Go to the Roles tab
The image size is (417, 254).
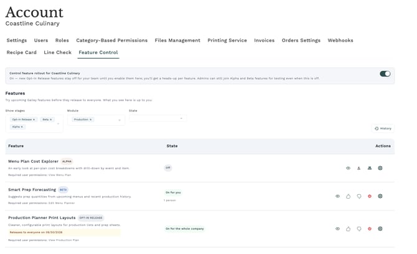tap(62, 40)
